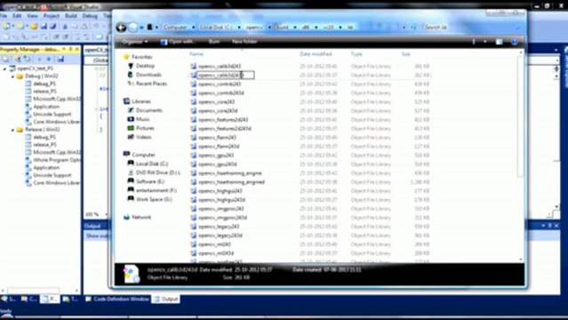Sort files by Date modified column
Screen dimensions: 568x320
316,54
